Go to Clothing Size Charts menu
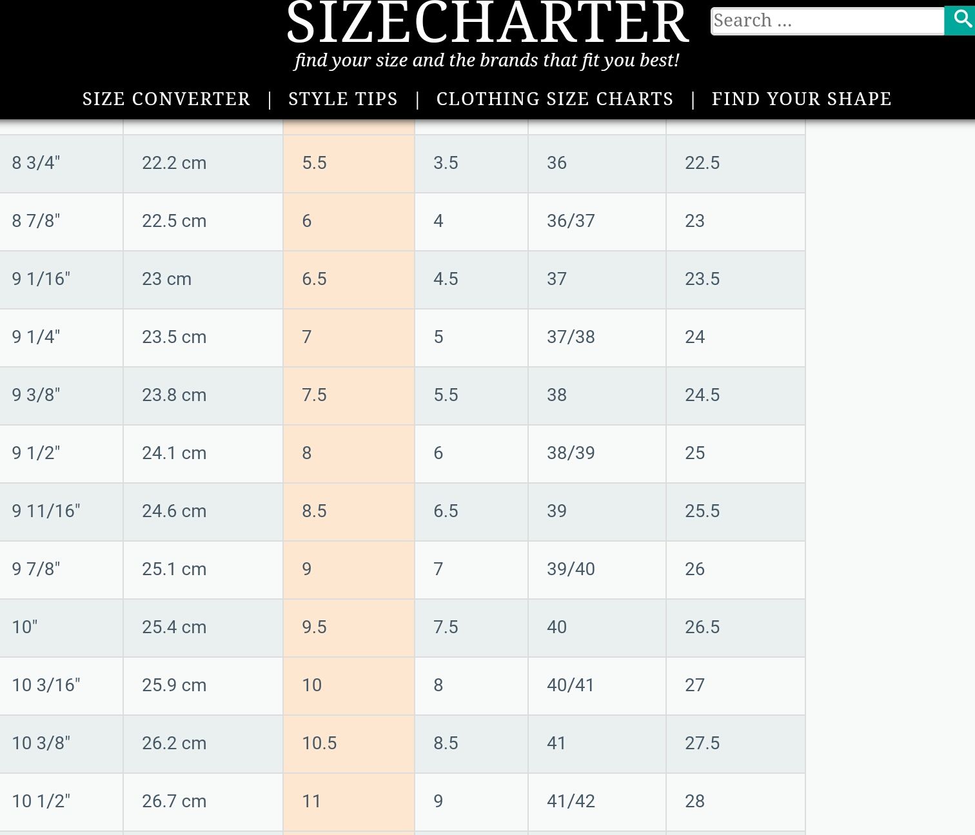The image size is (975, 835). coord(555,99)
